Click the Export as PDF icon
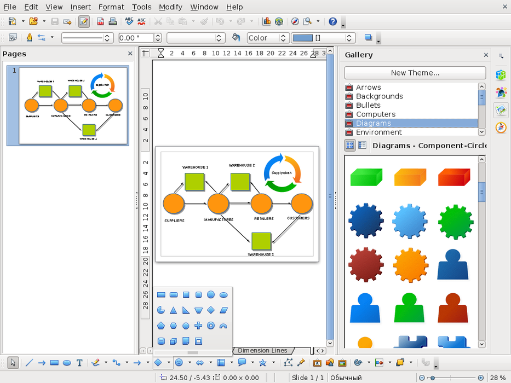Viewport: 511px width, 383px height. 101,22
